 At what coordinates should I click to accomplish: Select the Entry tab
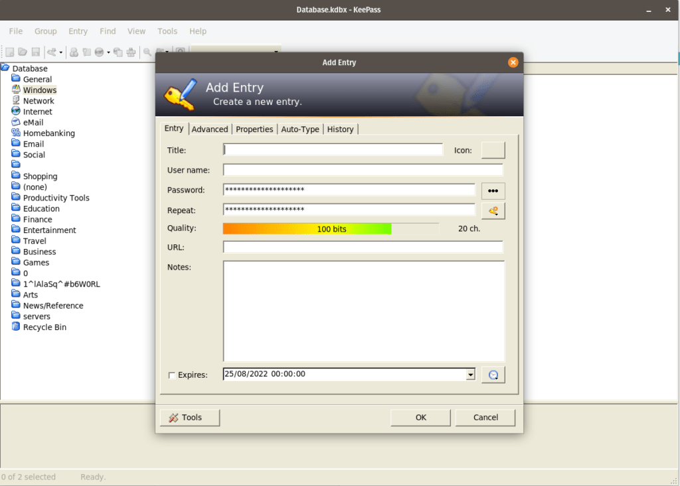click(x=174, y=128)
